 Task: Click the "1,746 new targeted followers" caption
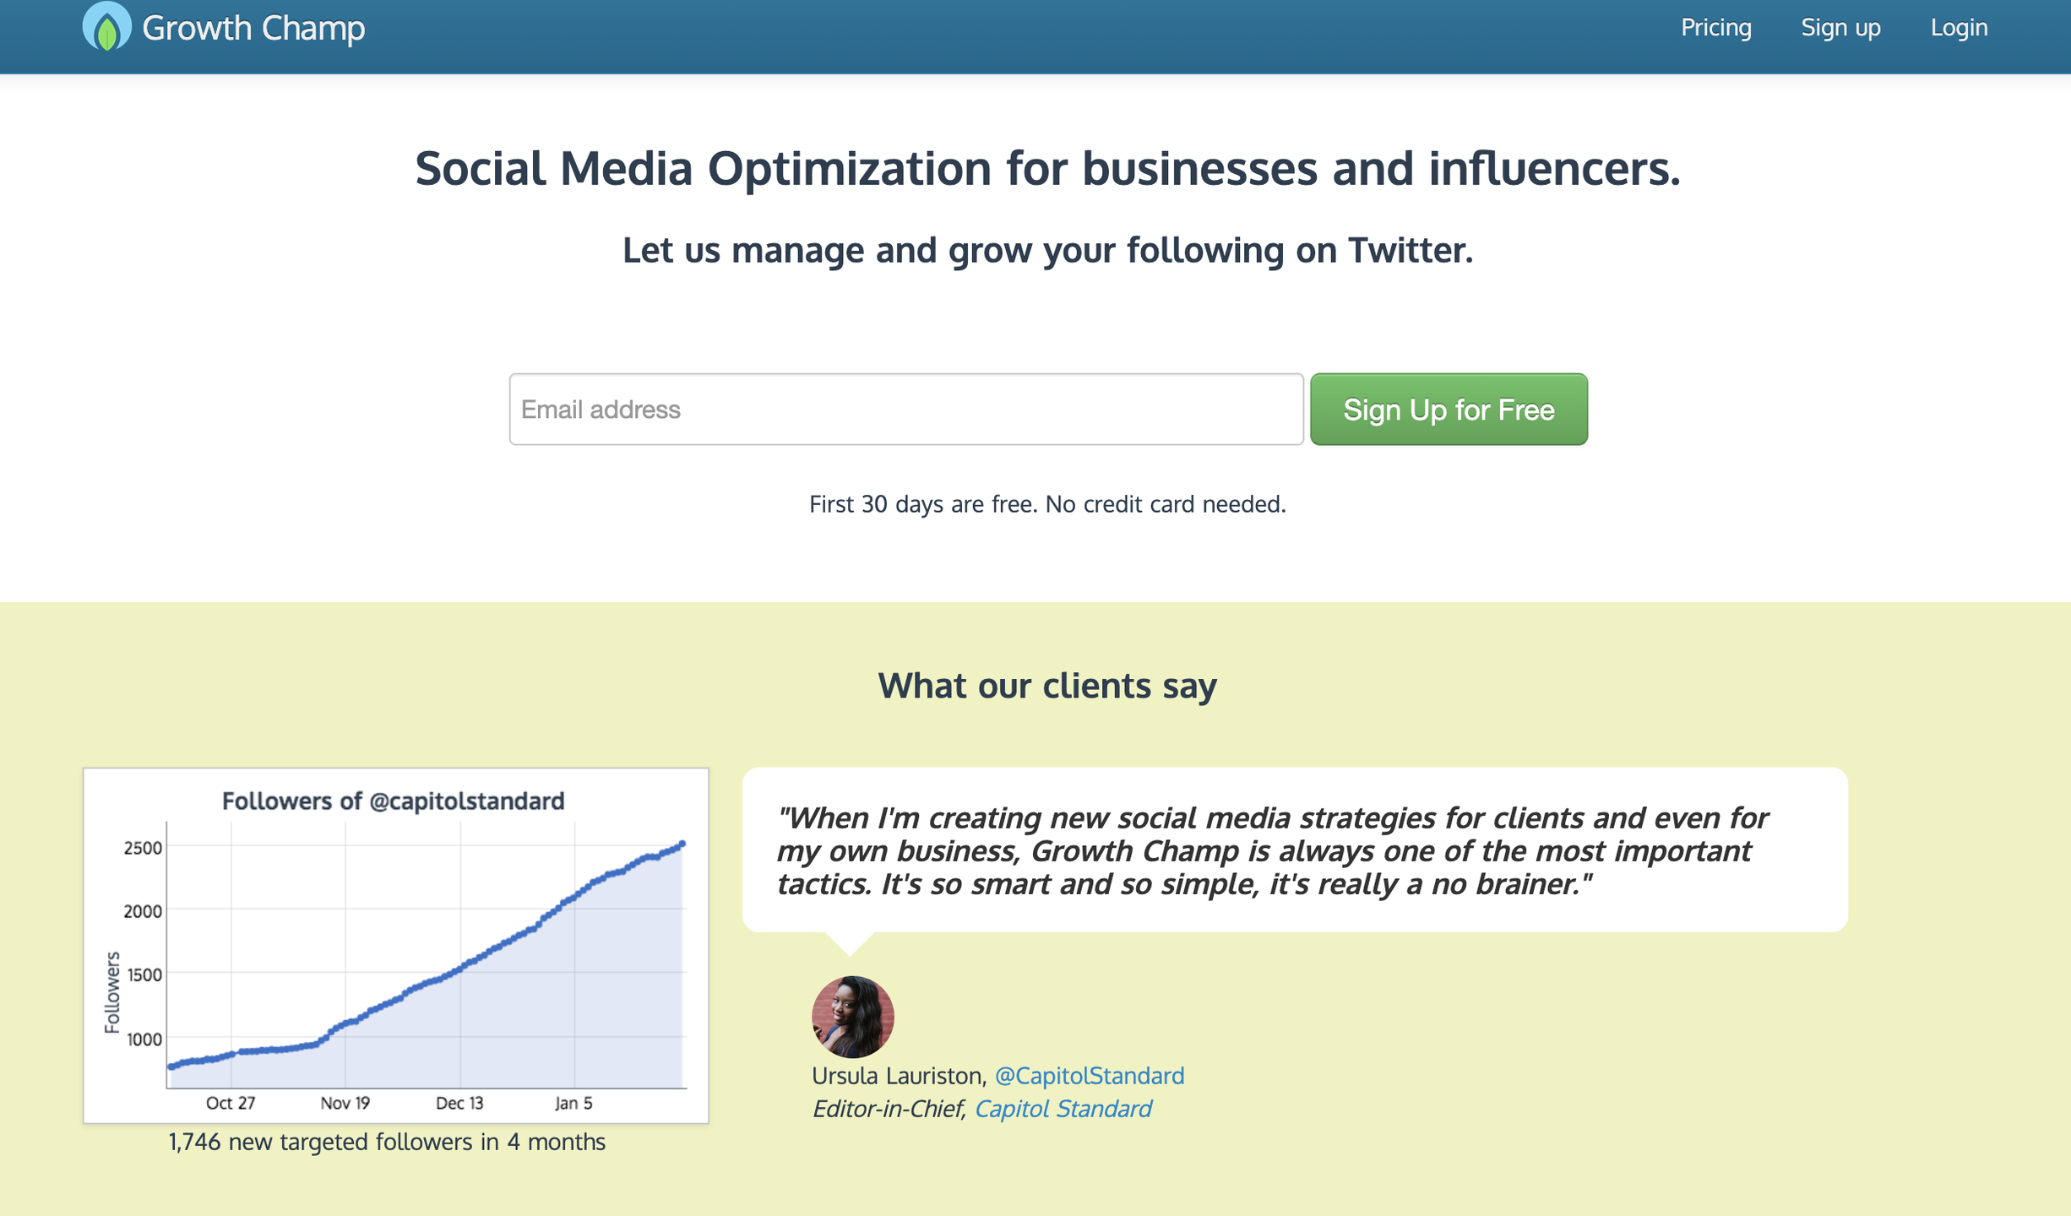tap(387, 1142)
